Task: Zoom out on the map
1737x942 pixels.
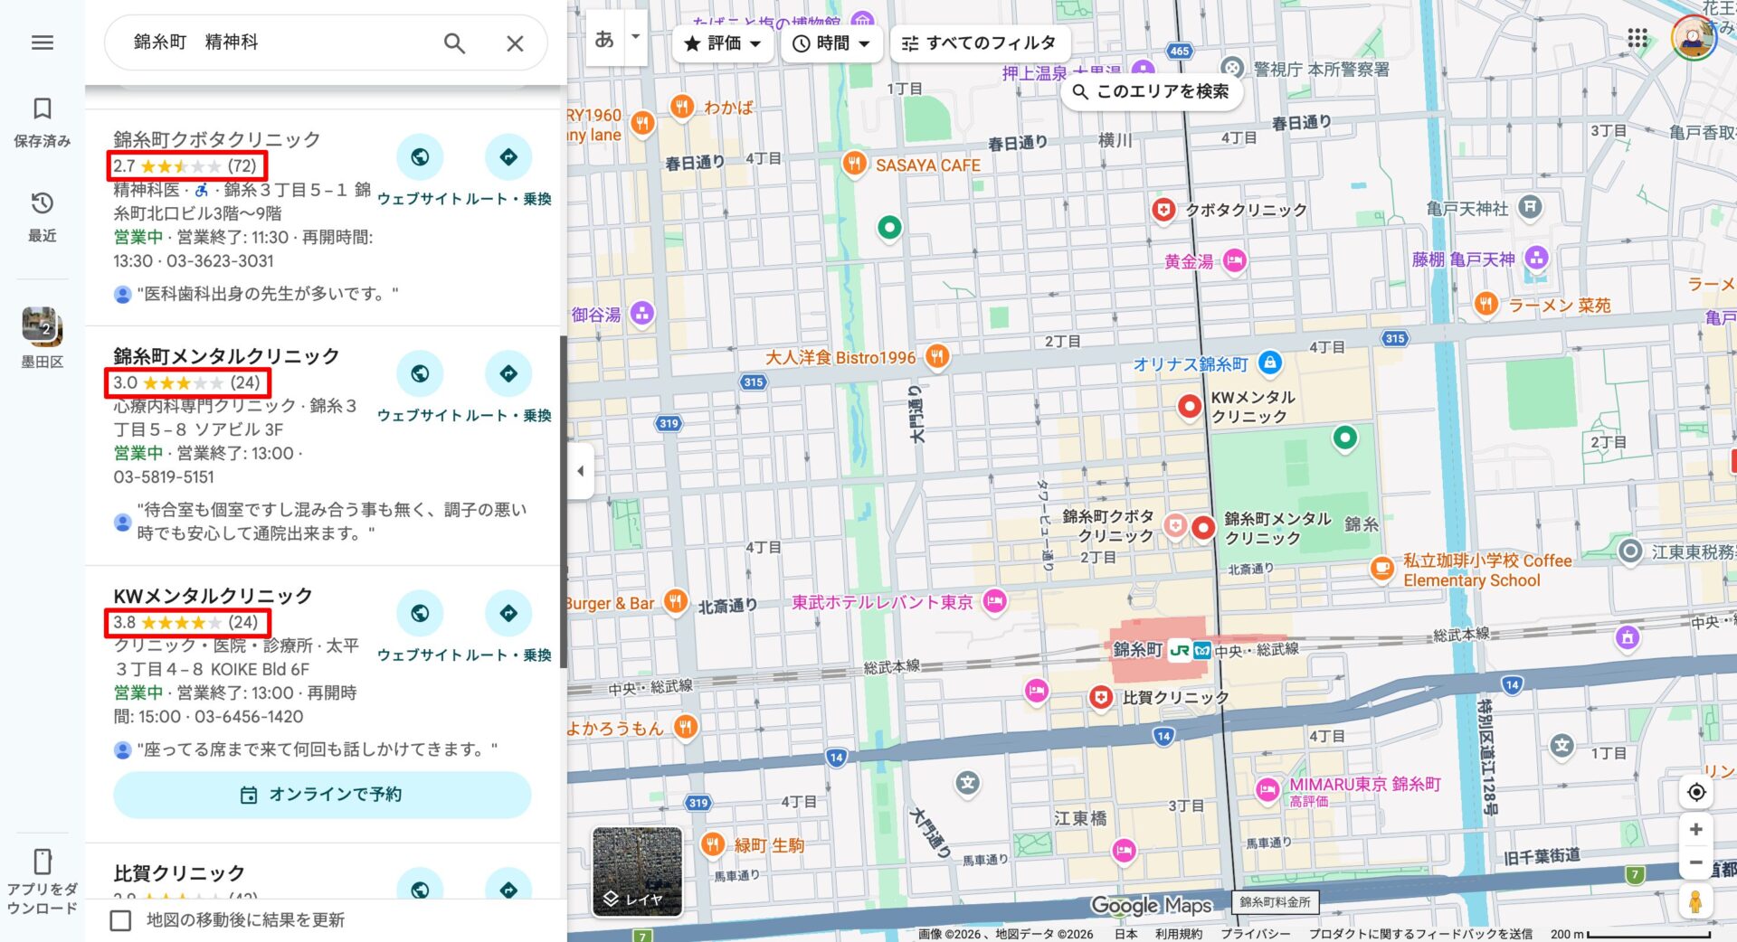Action: (x=1696, y=862)
